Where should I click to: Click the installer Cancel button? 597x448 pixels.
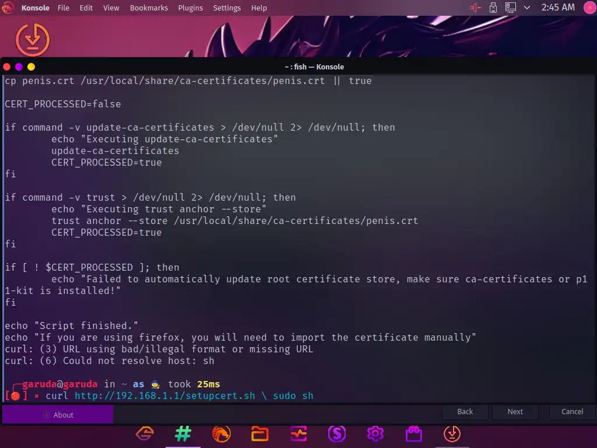point(572,412)
